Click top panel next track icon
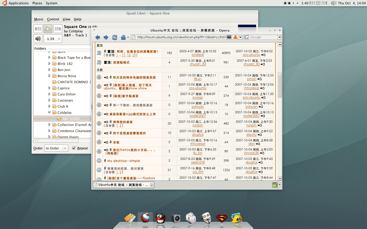 pyautogui.click(x=324, y=3)
